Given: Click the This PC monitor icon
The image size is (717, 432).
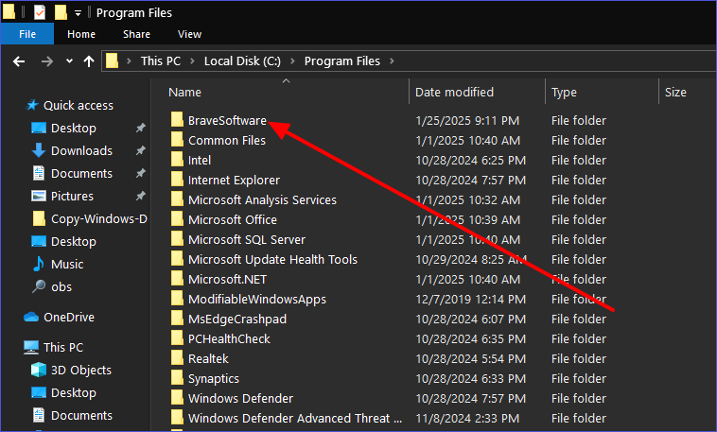Looking at the screenshot, I should point(31,348).
